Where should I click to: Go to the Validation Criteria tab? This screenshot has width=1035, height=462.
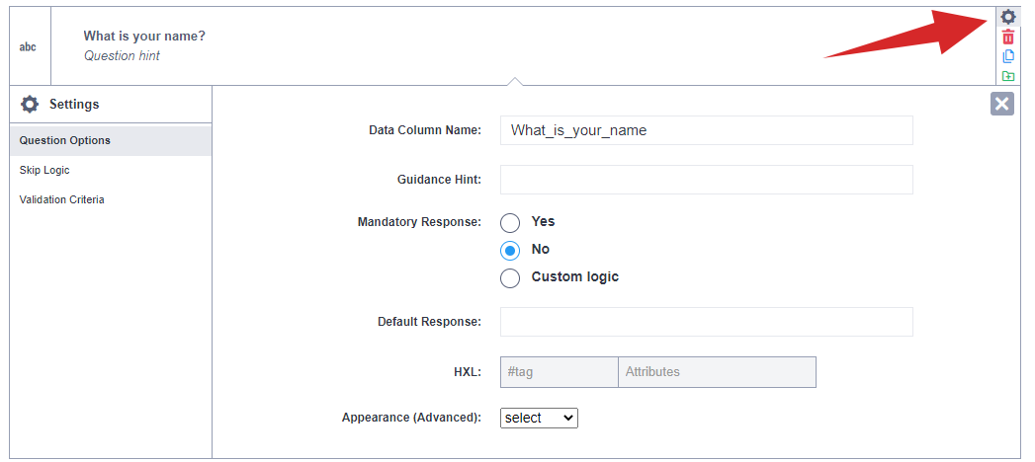(x=61, y=199)
